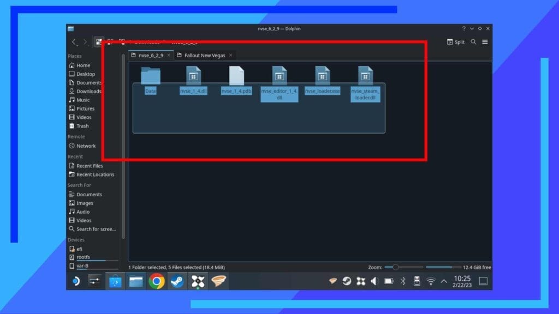Launch Steam from taskbar

coord(177,281)
